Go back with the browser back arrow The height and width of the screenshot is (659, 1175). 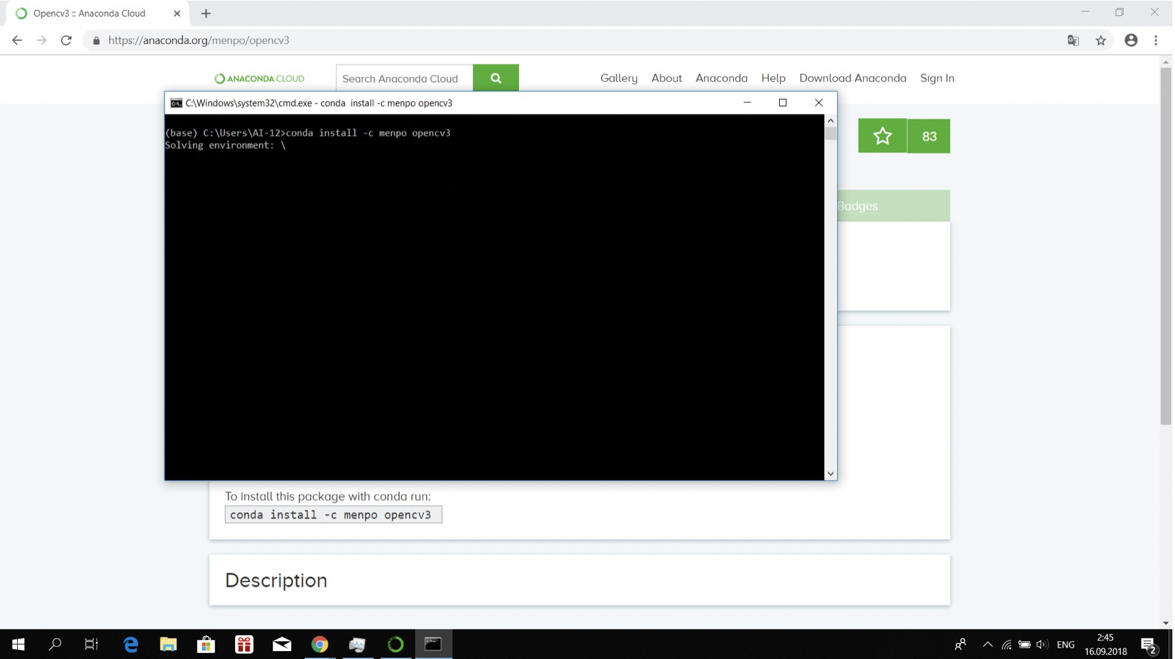coord(17,40)
